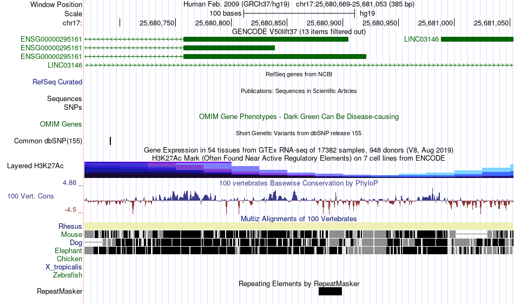Click the LINC03146 intron arrow line
The height and width of the screenshot is (304, 514).
click(299, 65)
